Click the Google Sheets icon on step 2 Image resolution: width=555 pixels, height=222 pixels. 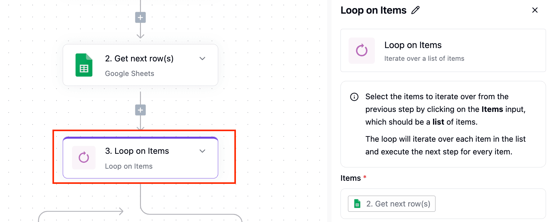point(84,65)
